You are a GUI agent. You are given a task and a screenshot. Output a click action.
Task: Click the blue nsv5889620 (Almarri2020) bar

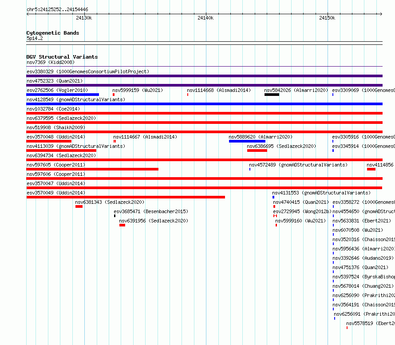tap(247, 141)
